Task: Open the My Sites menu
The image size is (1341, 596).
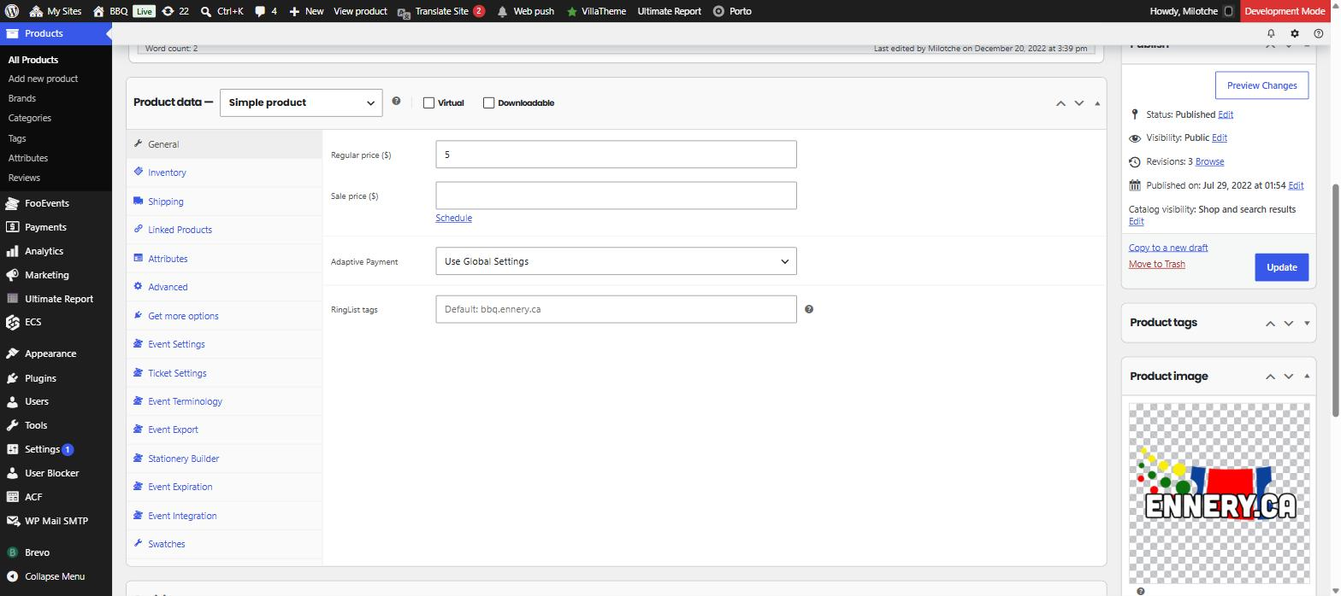Action: 56,11
